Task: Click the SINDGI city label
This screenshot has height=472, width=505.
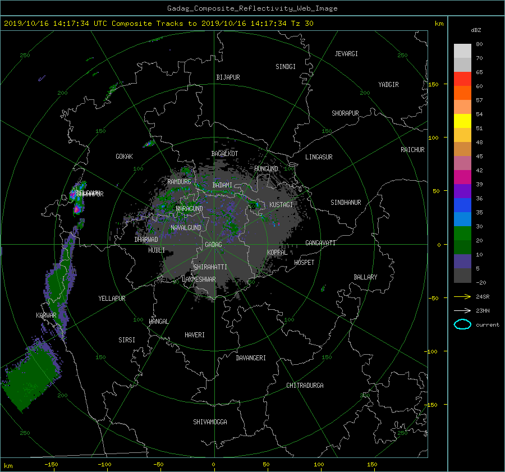Action: (286, 67)
